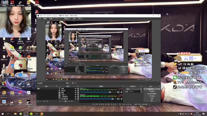
Task: Pop out the Audio Mixer dock icon
Action: (123, 86)
